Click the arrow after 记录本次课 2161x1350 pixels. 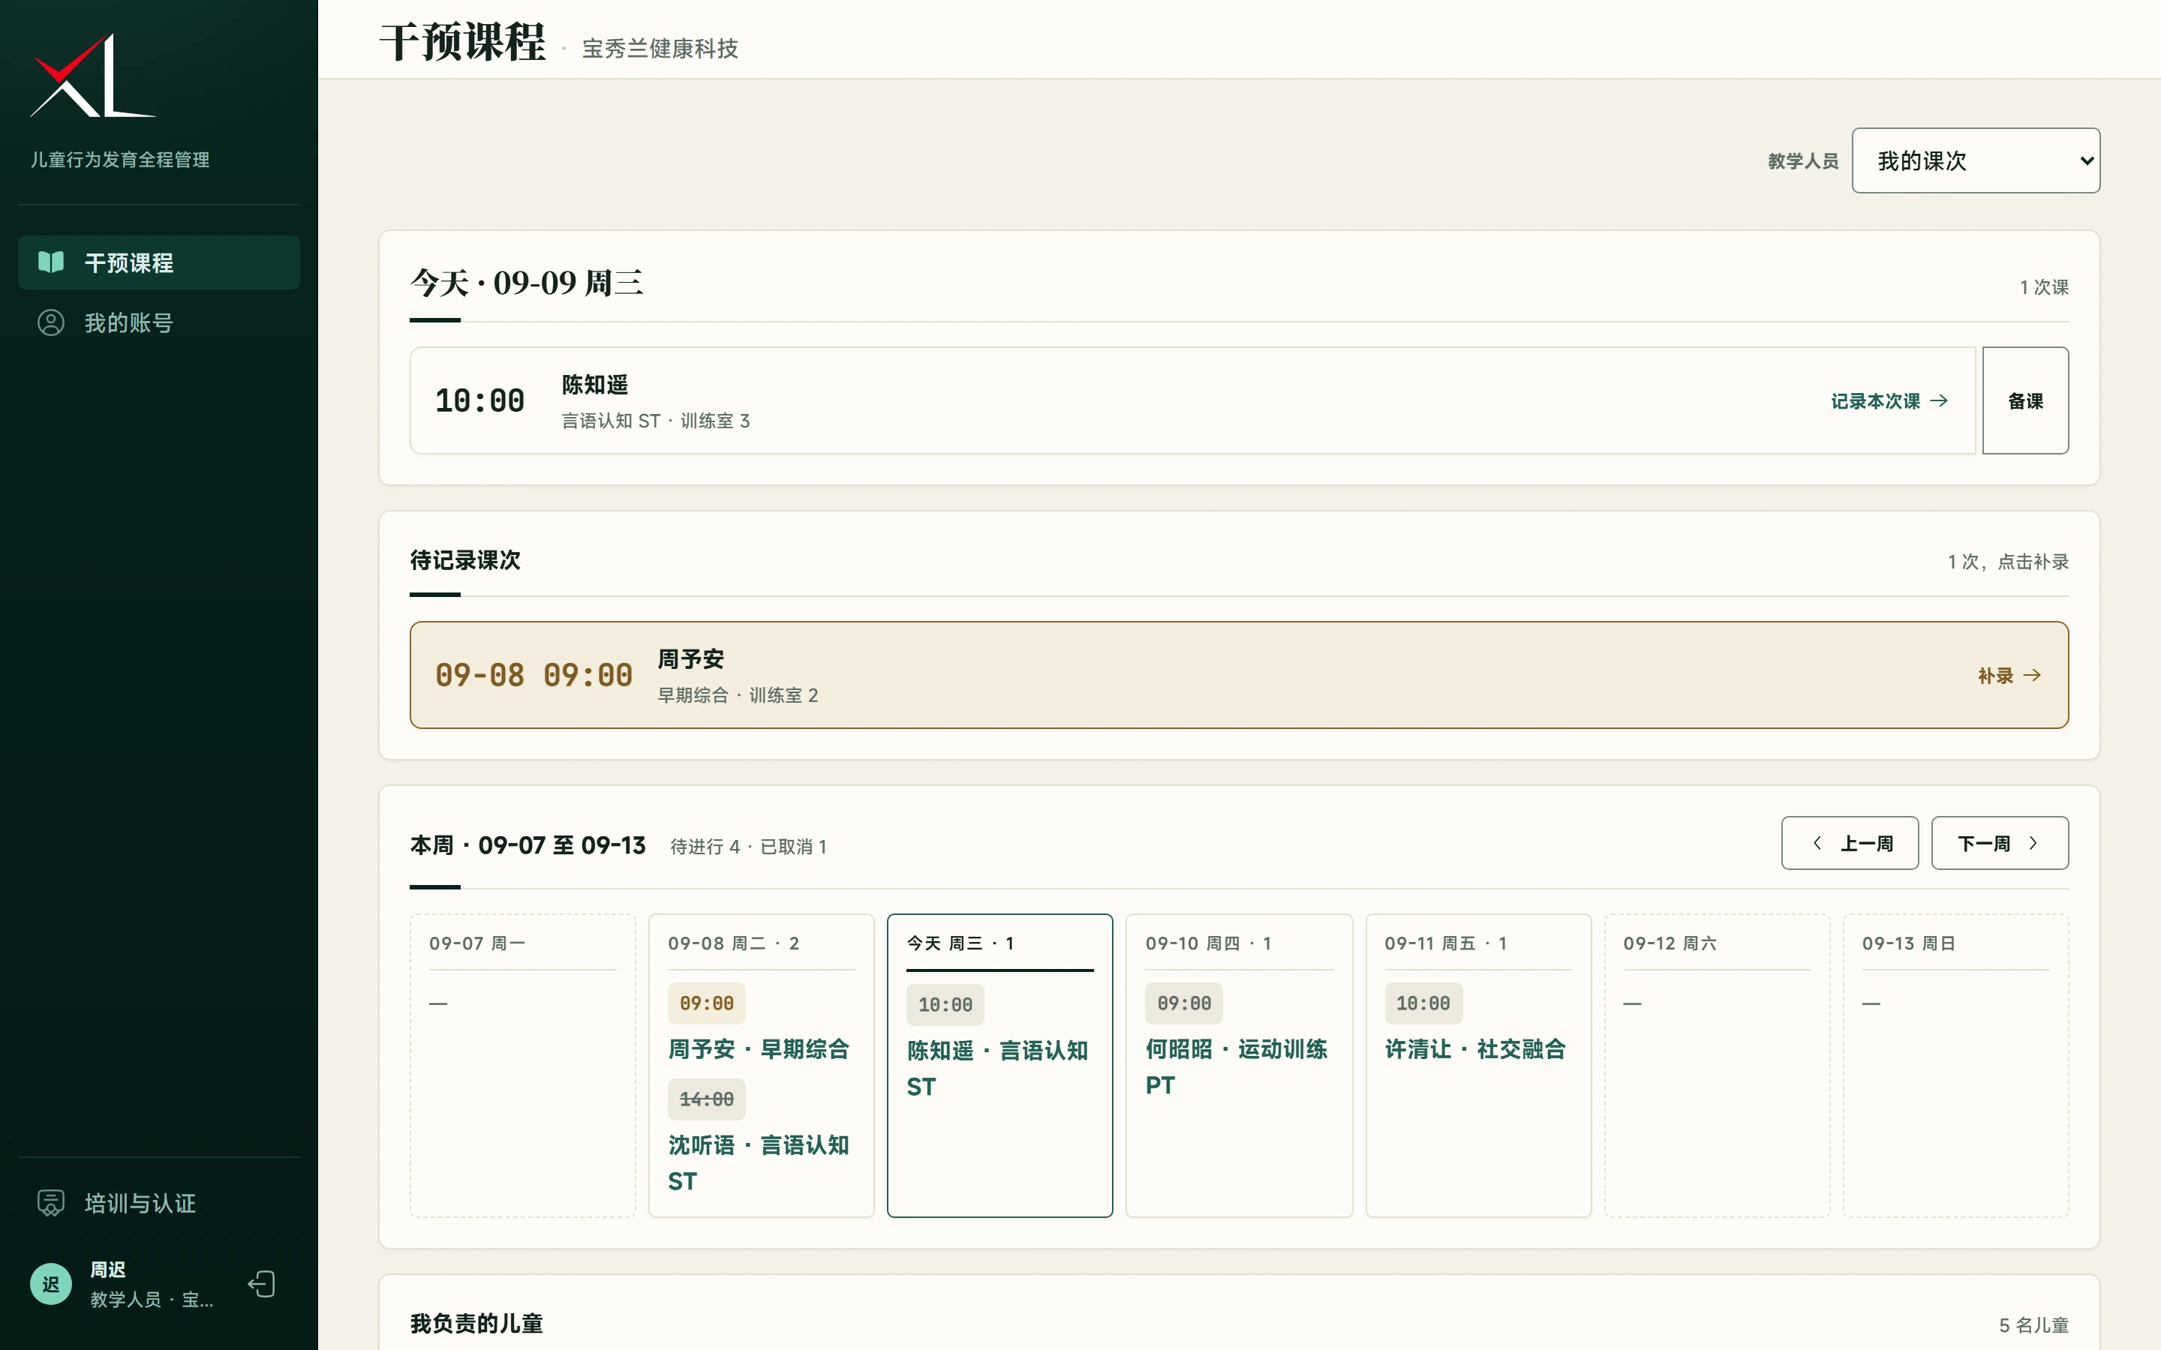point(1939,401)
